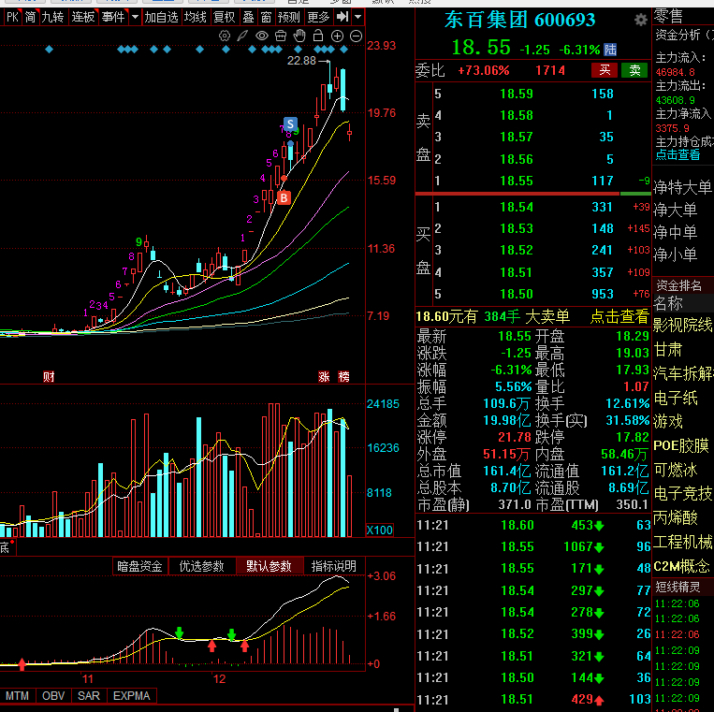Zoom out with the minus circle icon

click(x=357, y=36)
